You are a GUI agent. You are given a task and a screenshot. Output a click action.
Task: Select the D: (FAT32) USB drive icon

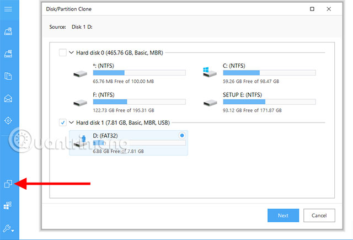pyautogui.click(x=81, y=141)
